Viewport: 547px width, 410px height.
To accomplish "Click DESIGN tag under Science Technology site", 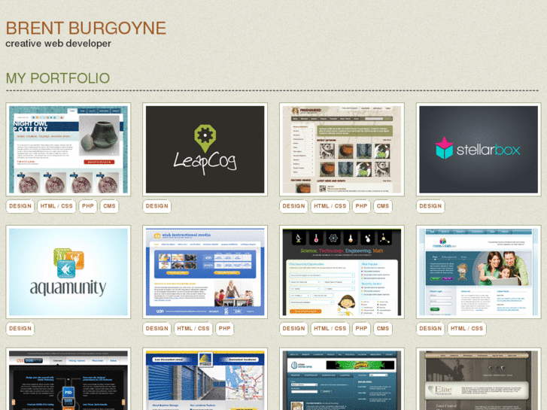I will click(293, 328).
